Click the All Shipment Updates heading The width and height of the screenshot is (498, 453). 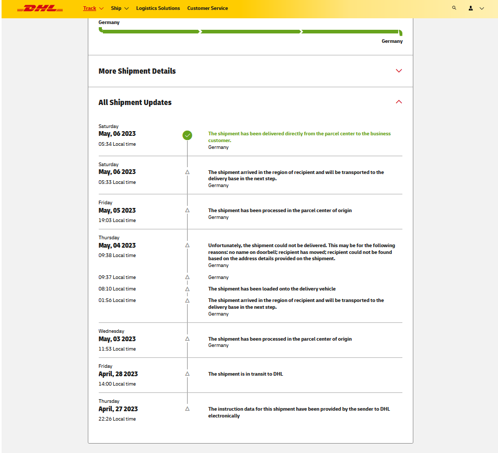tap(135, 102)
